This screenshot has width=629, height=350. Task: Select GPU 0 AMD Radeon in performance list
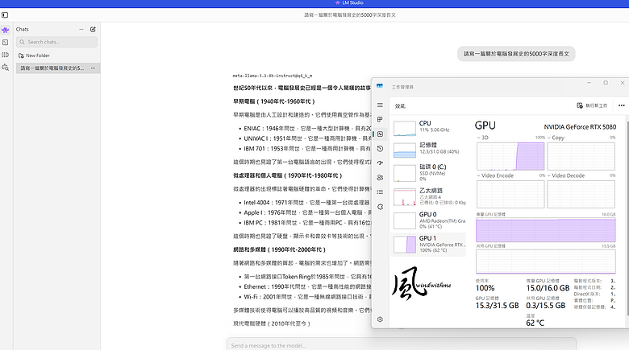pos(428,220)
